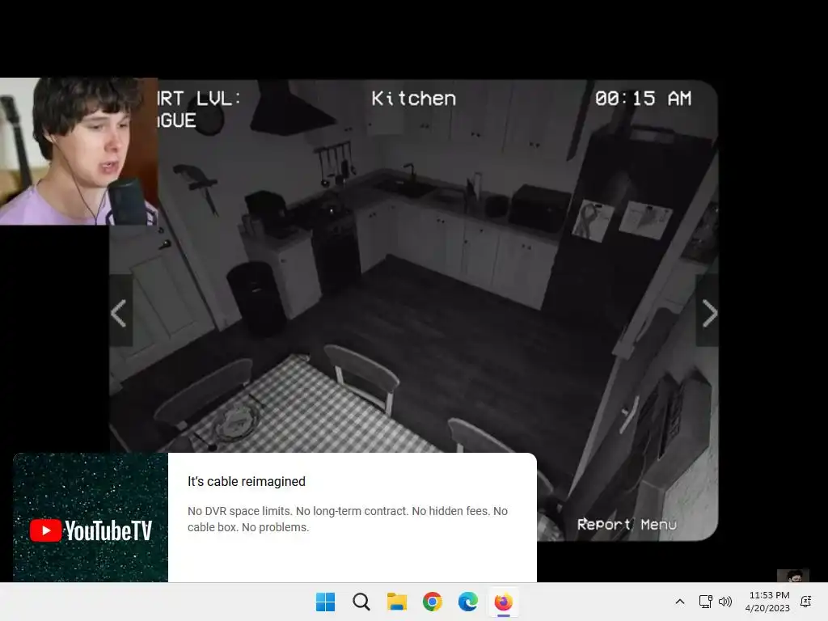Click the Kitchen camera label
This screenshot has height=621, width=828.
pyautogui.click(x=413, y=99)
